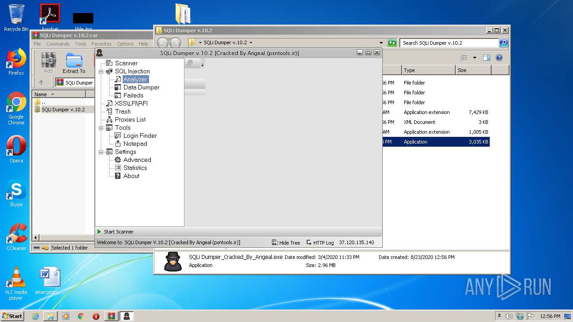Open the WinRAR Tools menu
This screenshot has width=573, height=322.
[81, 44]
